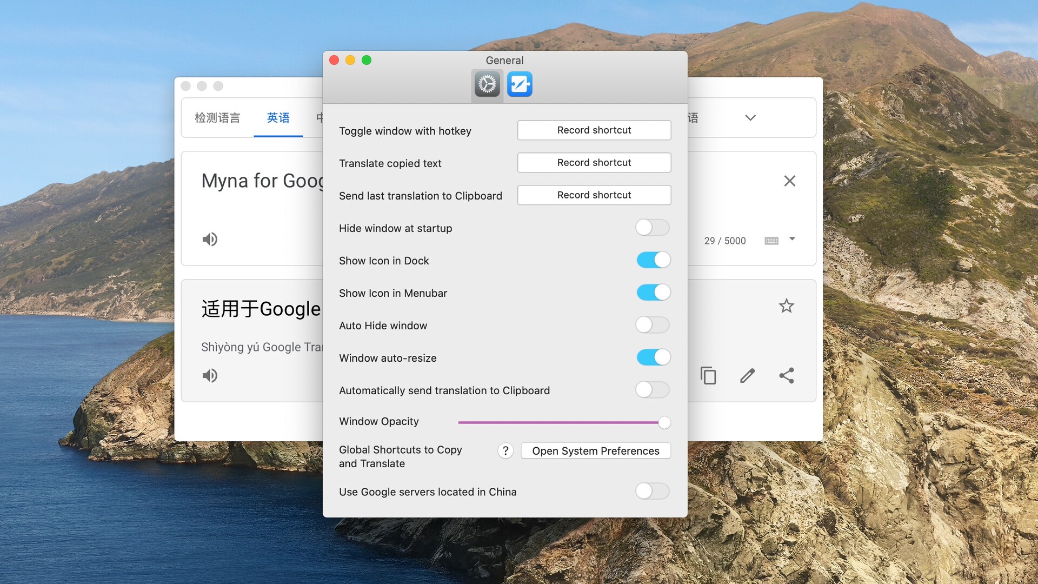Click Record shortcut for Translate copied text
Image resolution: width=1038 pixels, height=584 pixels.
pyautogui.click(x=594, y=162)
